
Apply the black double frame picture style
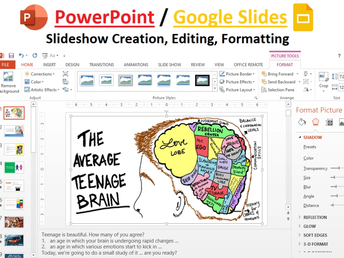tap(202, 80)
